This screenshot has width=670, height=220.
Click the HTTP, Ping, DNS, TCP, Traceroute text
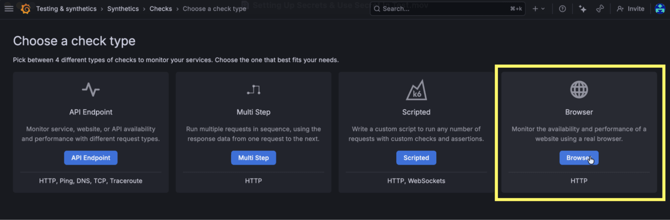tap(91, 181)
